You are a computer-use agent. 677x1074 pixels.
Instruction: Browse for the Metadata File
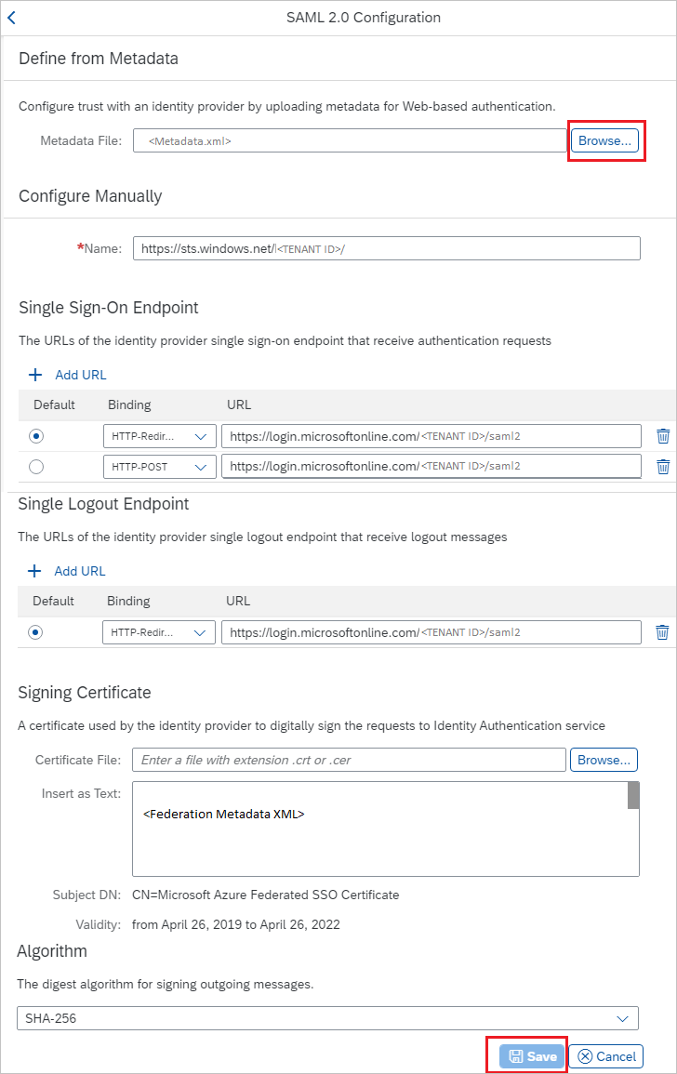point(606,140)
